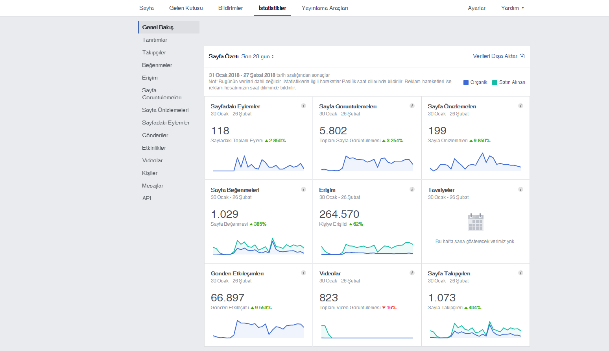Image resolution: width=609 pixels, height=351 pixels.
Task: Open the Son 28 gün date range dropdown
Action: click(258, 56)
